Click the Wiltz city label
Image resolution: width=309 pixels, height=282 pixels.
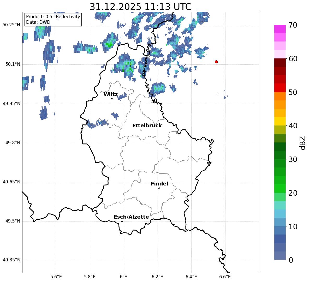111,94
